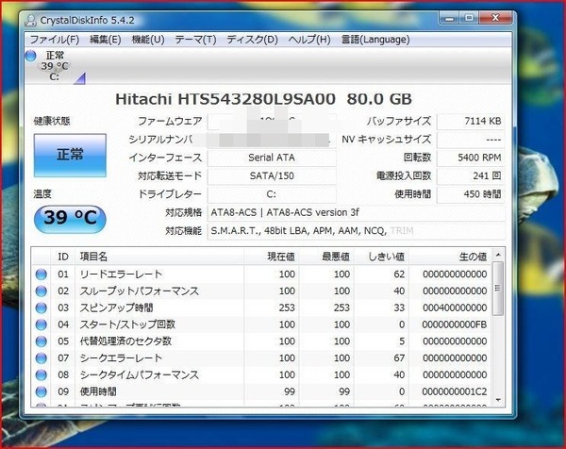Click status orb for シークエラーレート row
This screenshot has height=449, width=566.
coord(42,358)
